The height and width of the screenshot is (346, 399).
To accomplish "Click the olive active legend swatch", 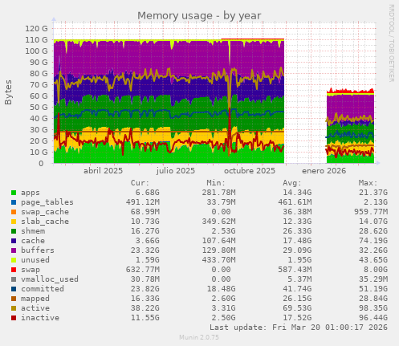I will point(14,308).
